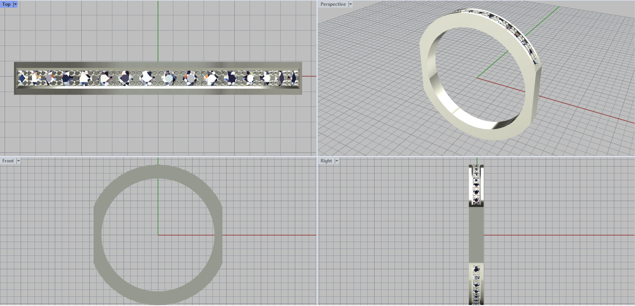The width and height of the screenshot is (635, 306).
Task: Click the Perspective viewport title label
Action: (x=333, y=4)
